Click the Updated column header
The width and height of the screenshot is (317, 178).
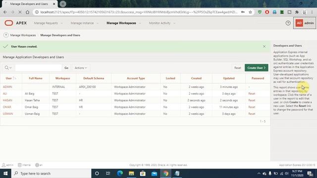[229, 78]
